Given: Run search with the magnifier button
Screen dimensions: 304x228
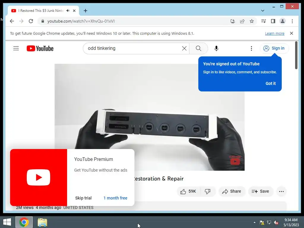Looking at the screenshot, I should pyautogui.click(x=198, y=48).
